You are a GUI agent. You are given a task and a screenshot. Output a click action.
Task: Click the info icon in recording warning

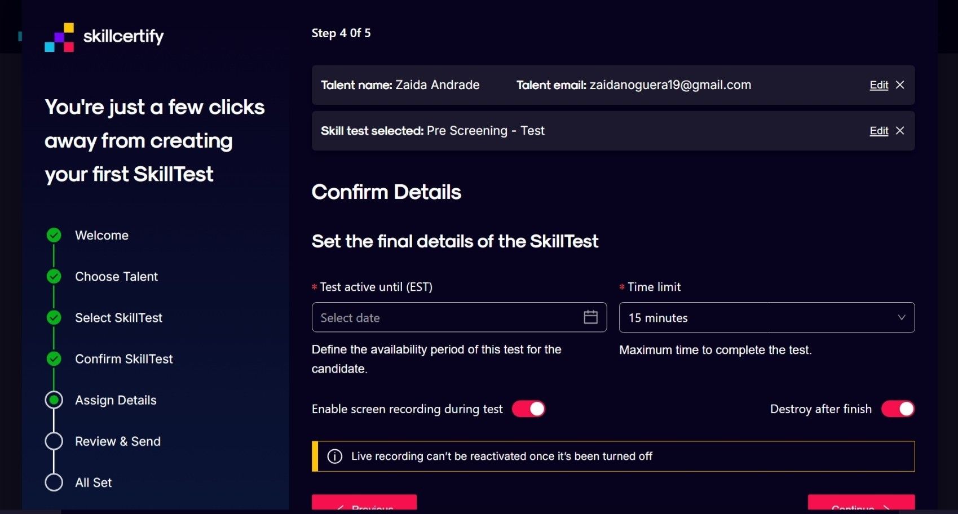(x=335, y=457)
